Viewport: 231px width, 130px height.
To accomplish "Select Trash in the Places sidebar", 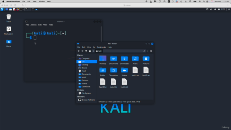I will pyautogui.click(x=87, y=71).
